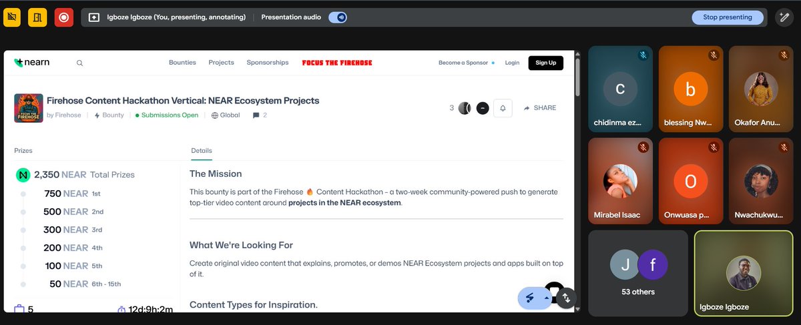Click the green NEAR token icon
The image size is (801, 325).
coord(23,175)
